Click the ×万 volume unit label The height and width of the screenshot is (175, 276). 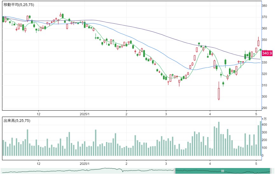point(264,119)
